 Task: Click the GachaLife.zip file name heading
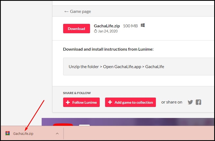point(107,26)
